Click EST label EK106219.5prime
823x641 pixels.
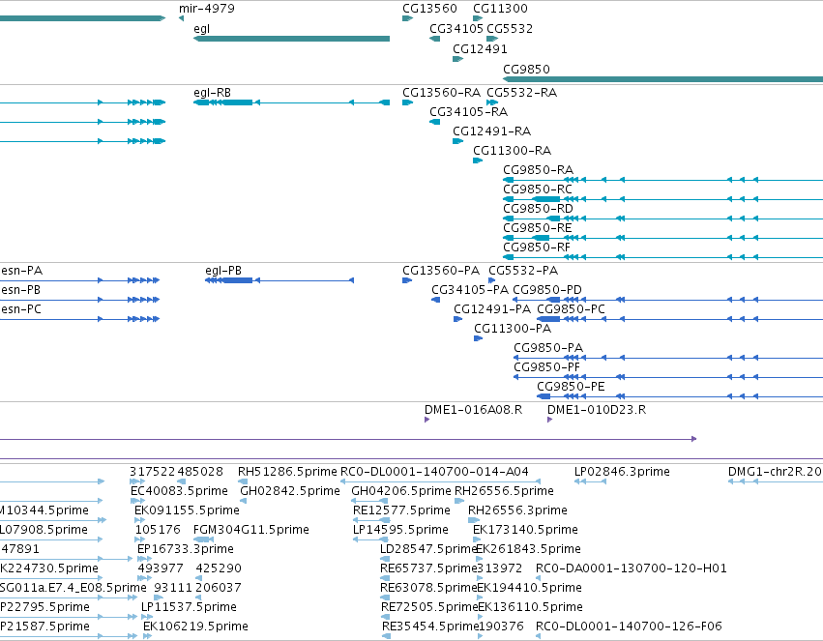point(195,626)
